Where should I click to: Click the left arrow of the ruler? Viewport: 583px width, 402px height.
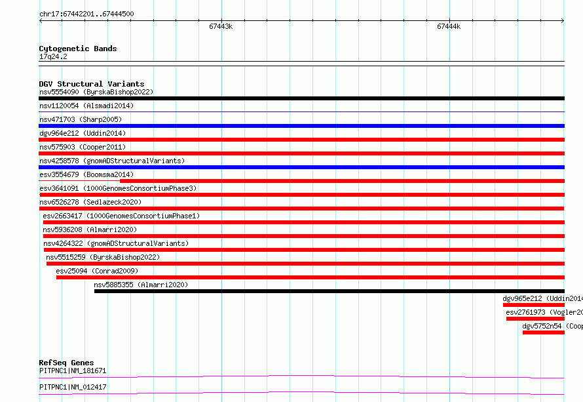coord(41,21)
